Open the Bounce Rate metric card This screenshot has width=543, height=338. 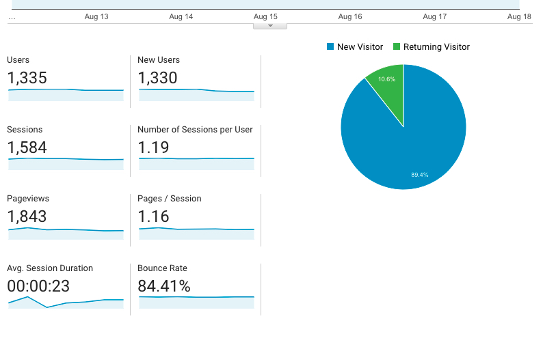coord(196,290)
